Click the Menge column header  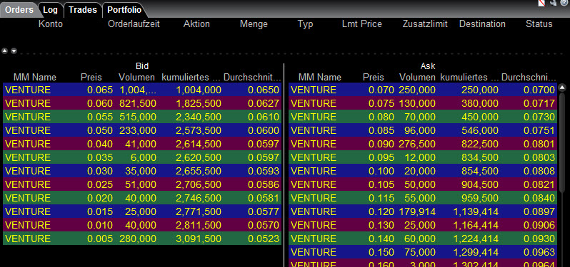254,24
